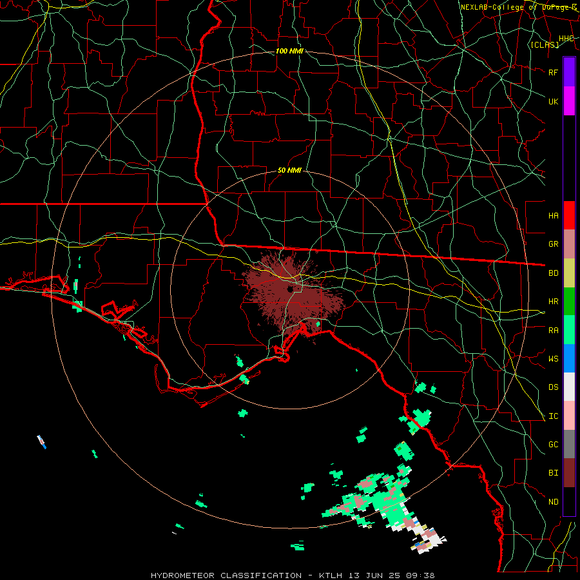This screenshot has width=580, height=580.
Task: Click the HR dark green legend swatch
Action: 569,301
